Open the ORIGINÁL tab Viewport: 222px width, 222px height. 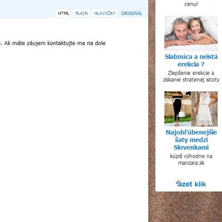132,13
